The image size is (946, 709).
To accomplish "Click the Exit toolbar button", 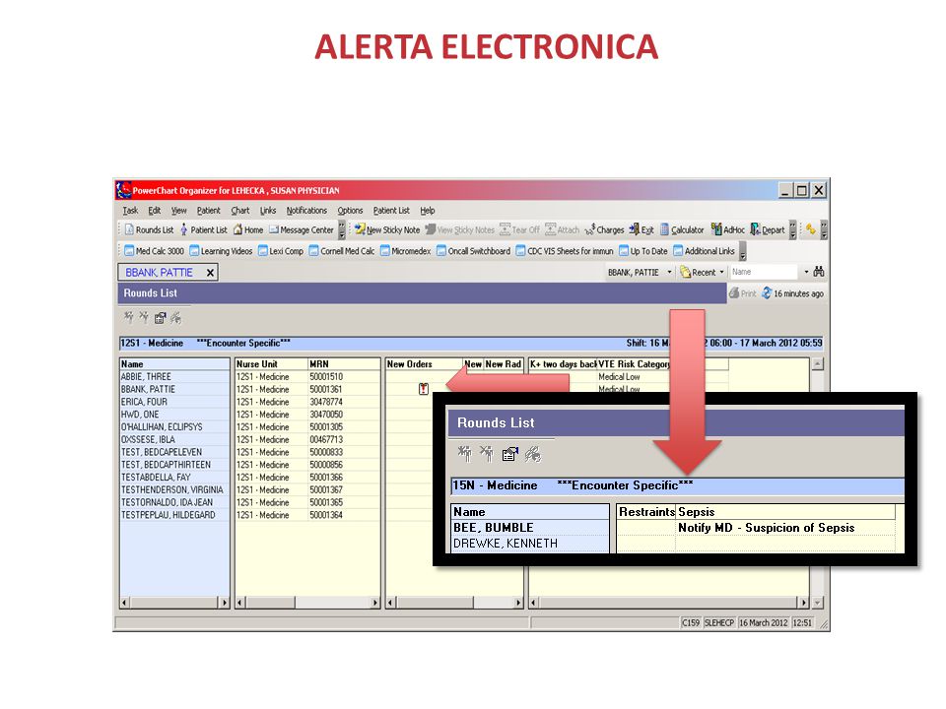I will pos(642,229).
